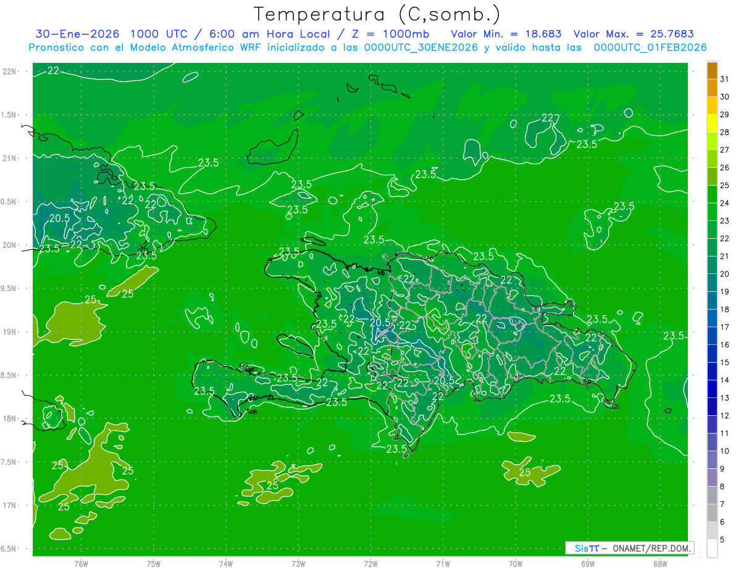This screenshot has height=572, width=741.
Task: Click the '17N' latitude axis label
Action: pyautogui.click(x=10, y=505)
